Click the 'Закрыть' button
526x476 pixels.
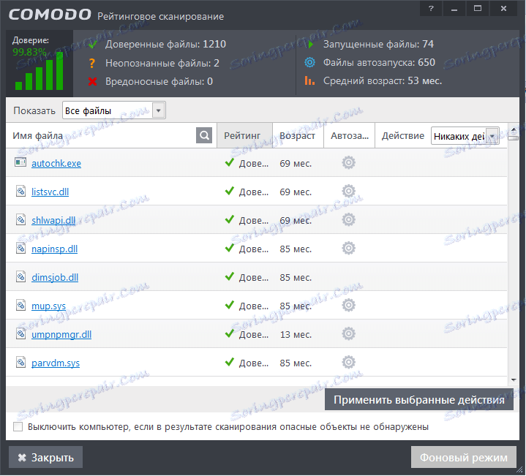45,457
